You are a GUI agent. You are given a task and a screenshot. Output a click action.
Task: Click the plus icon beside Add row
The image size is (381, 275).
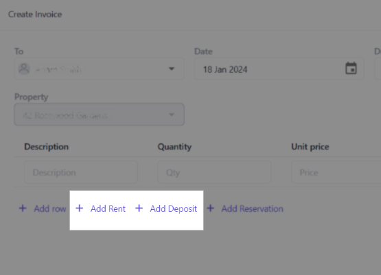(x=23, y=208)
